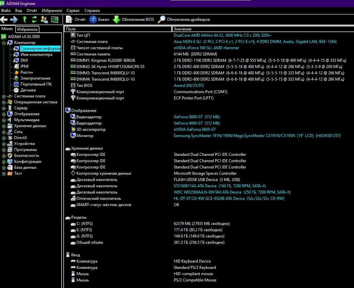Expand the Операционная система tree node

pyautogui.click(x=4, y=102)
